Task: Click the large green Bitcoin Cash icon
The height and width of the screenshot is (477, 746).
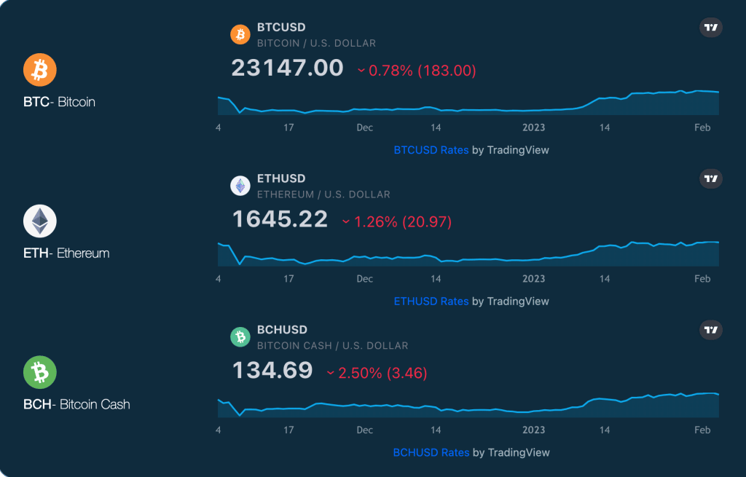Action: pos(40,372)
